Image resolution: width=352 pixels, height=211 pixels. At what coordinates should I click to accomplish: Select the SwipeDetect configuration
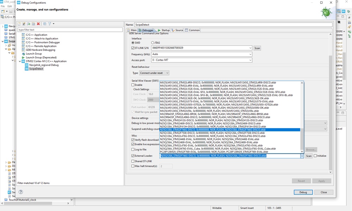(36, 69)
